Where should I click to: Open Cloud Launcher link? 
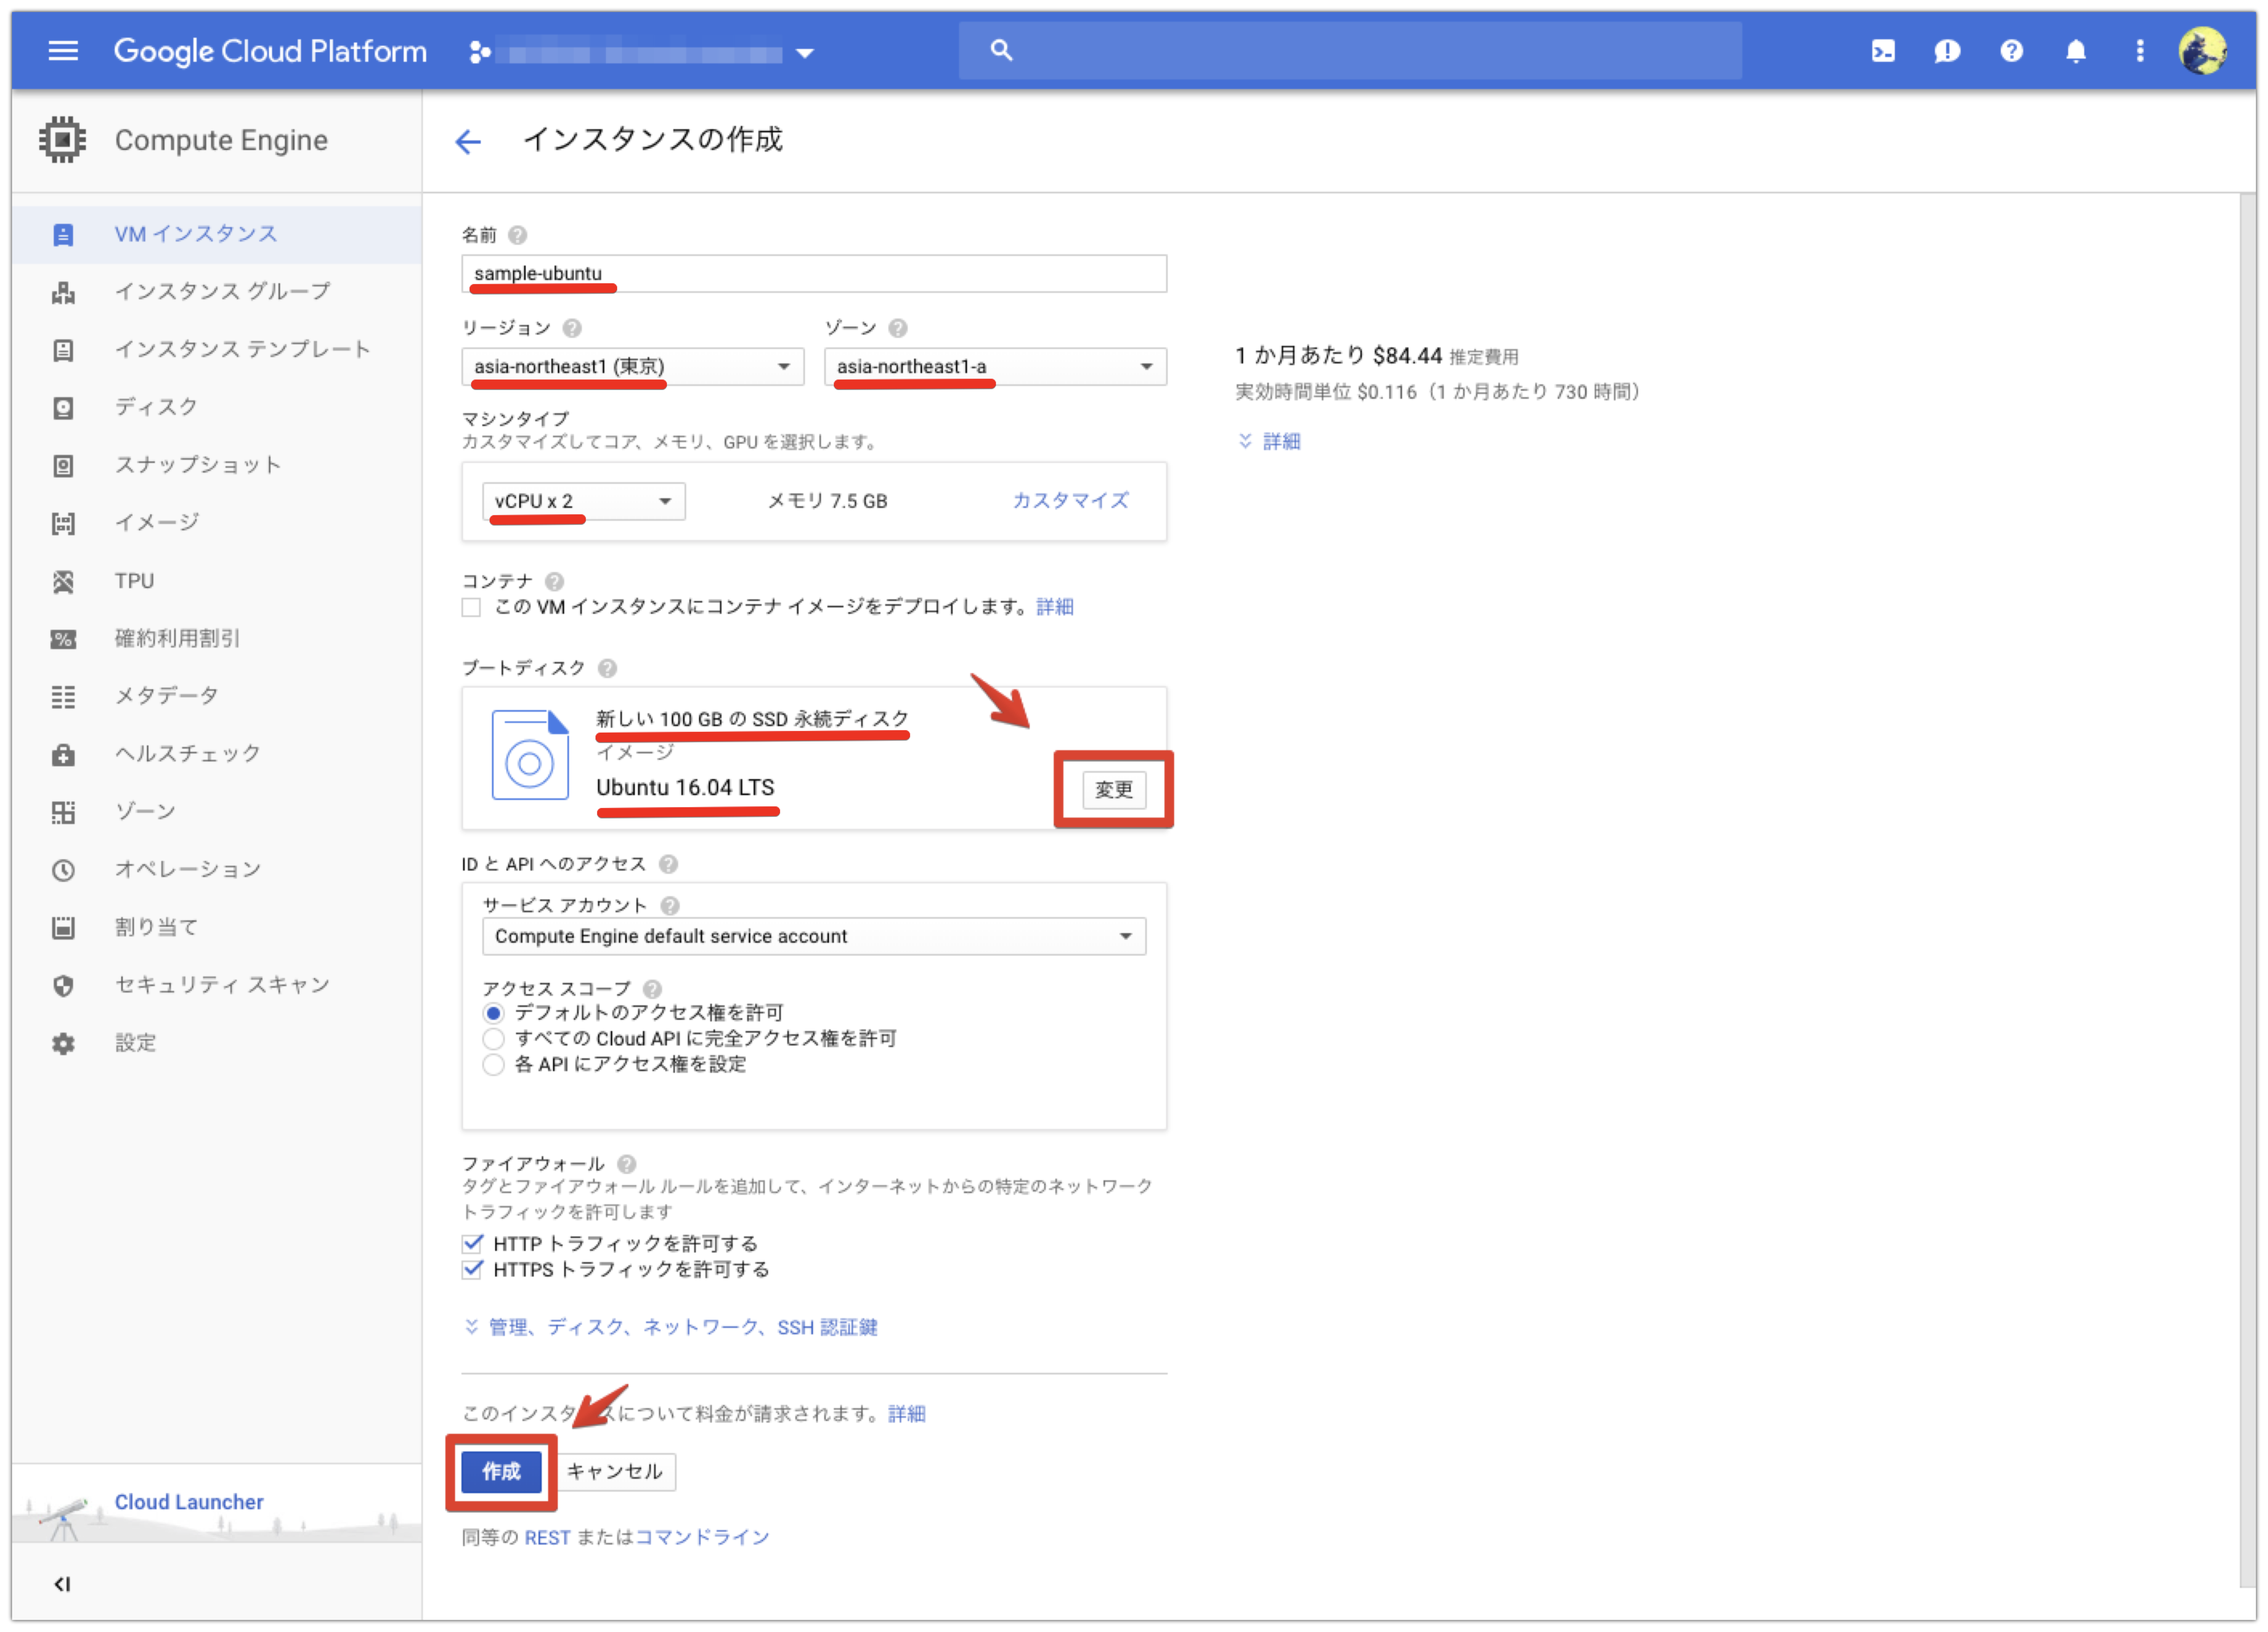coord(189,1502)
